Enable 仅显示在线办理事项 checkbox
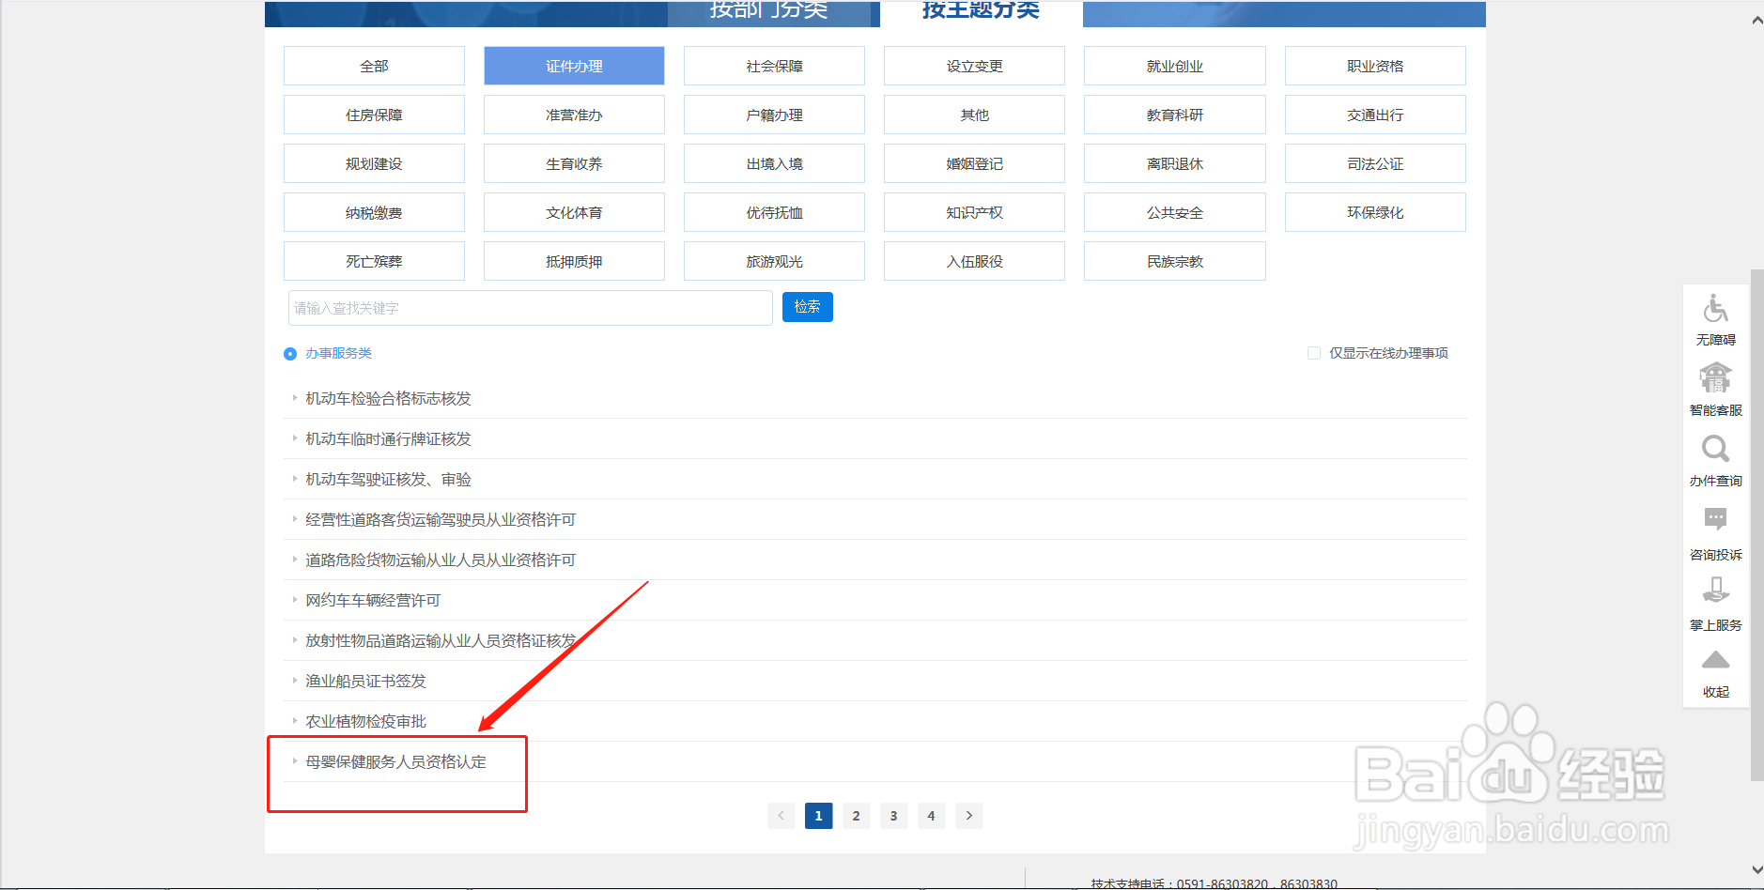 point(1313,352)
